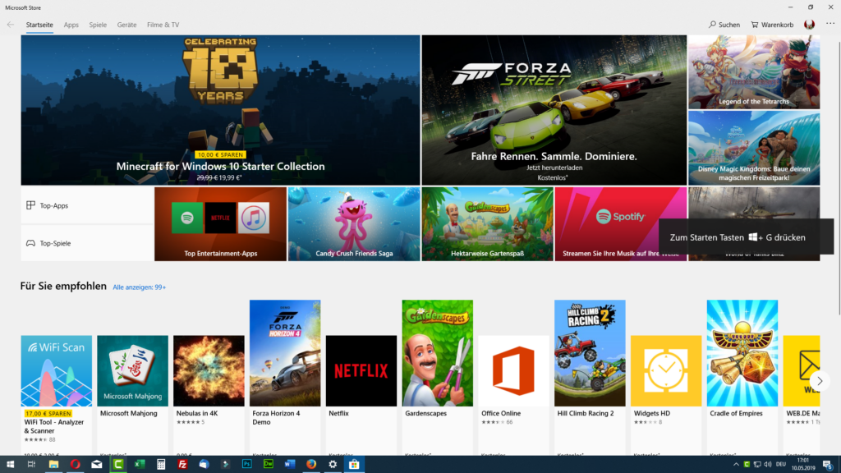Open File Explorer from the taskbar

pos(53,465)
